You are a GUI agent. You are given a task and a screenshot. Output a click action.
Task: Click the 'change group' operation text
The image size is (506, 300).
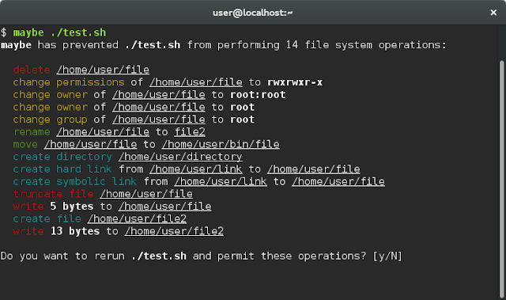tap(51, 120)
